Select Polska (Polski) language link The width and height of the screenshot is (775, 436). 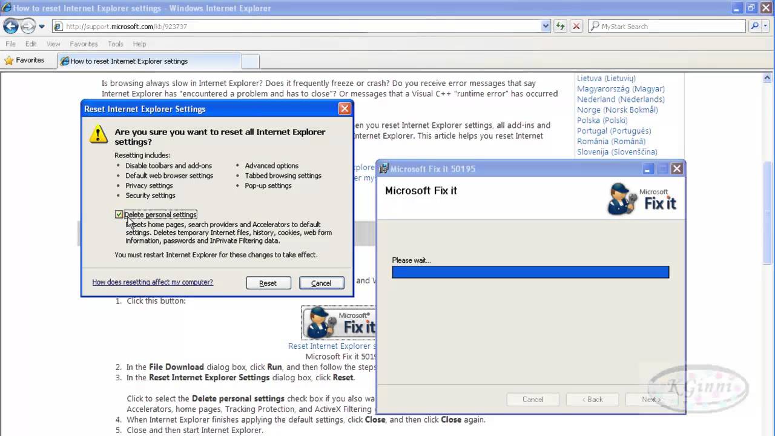[602, 121]
